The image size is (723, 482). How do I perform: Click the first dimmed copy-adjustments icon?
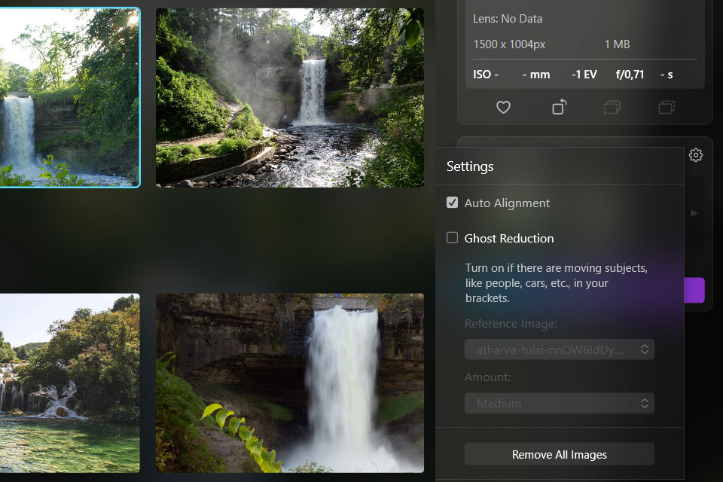coord(612,108)
